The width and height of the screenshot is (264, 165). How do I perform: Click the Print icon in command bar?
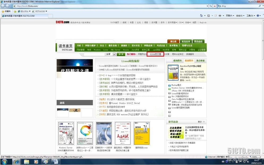tap(220, 16)
